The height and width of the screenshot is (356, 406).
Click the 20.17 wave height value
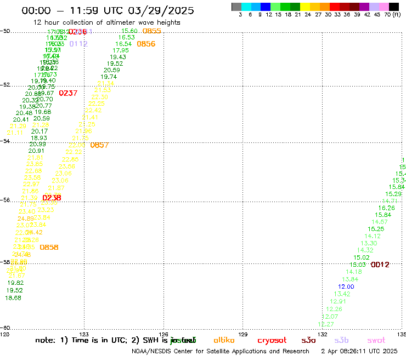point(40,131)
